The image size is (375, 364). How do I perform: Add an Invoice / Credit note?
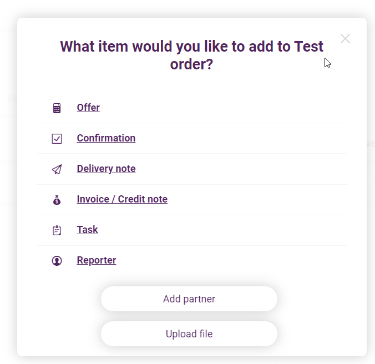point(122,199)
